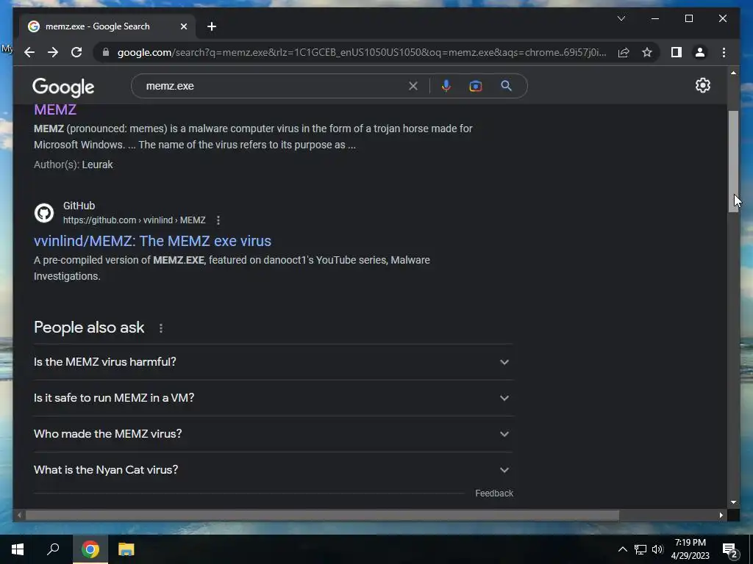Show hidden system tray icons

pos(622,549)
